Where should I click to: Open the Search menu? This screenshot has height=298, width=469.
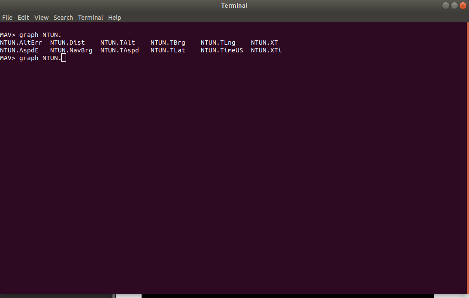[x=63, y=18]
